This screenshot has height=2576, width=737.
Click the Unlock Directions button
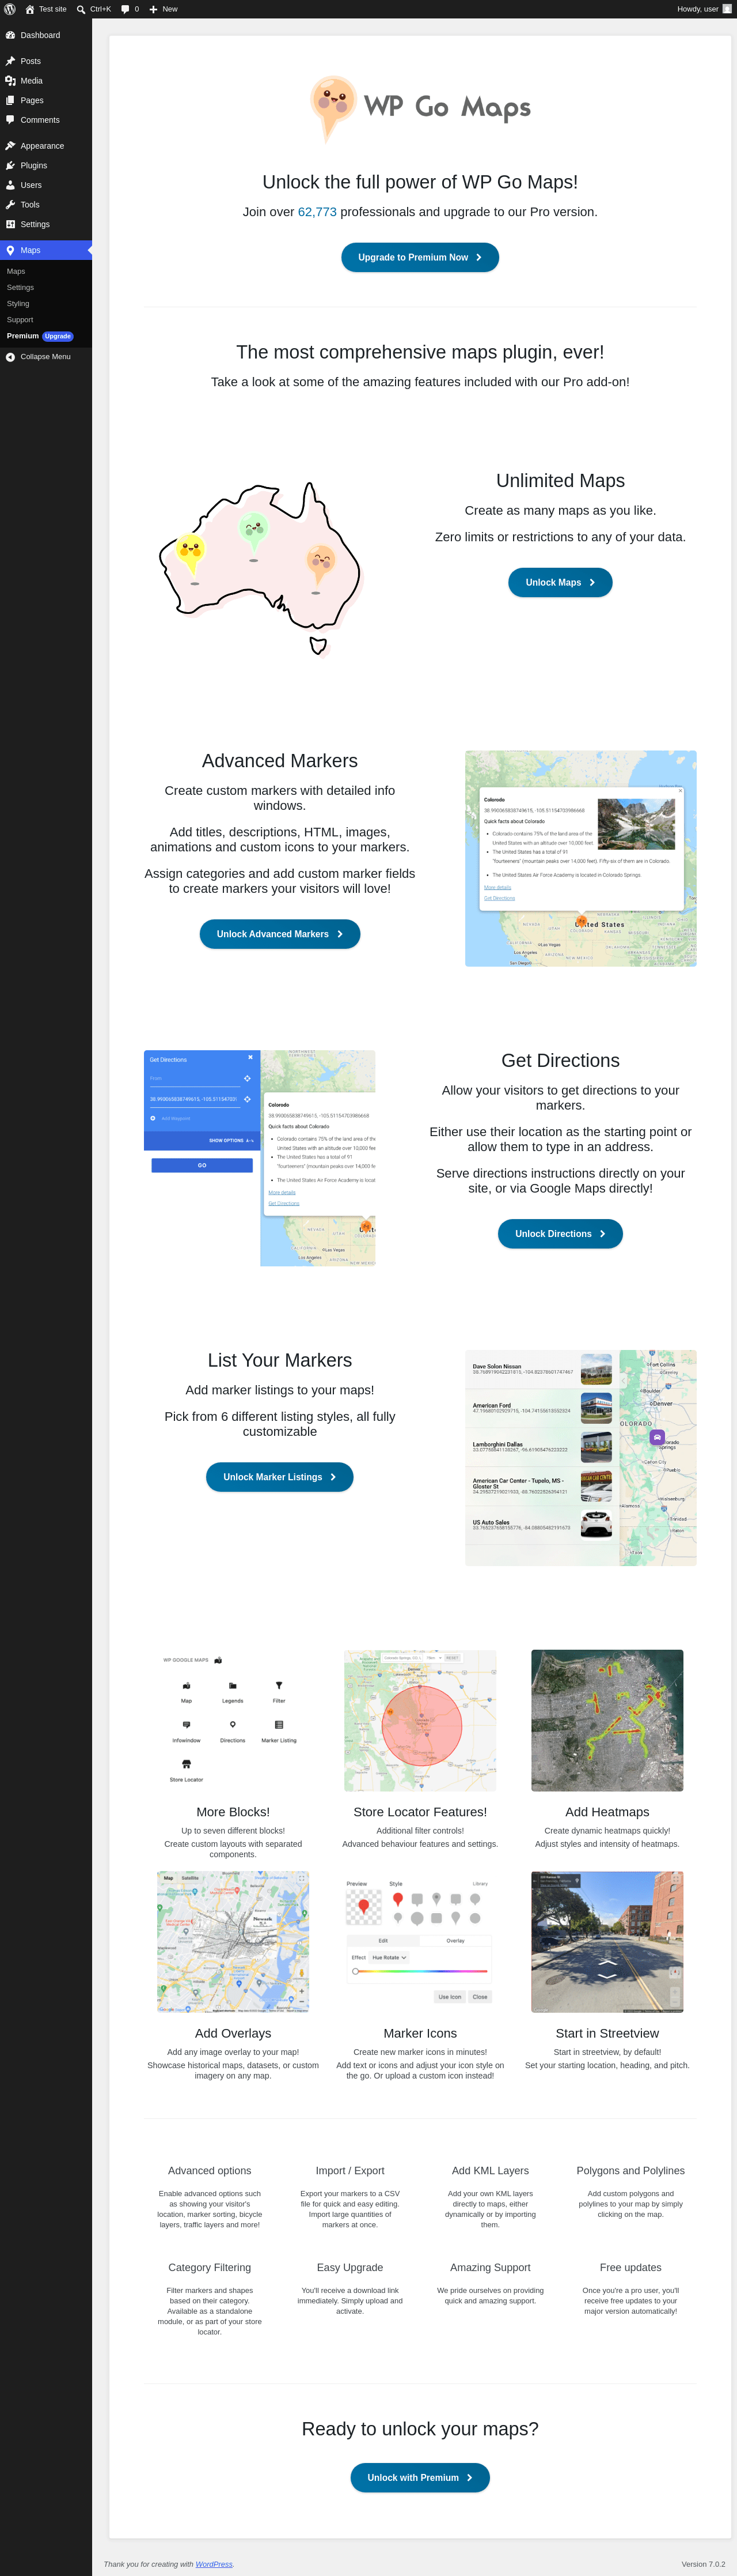pos(560,1234)
